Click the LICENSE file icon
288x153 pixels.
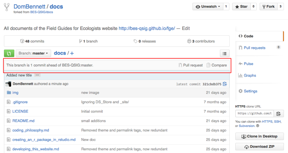click(8, 111)
